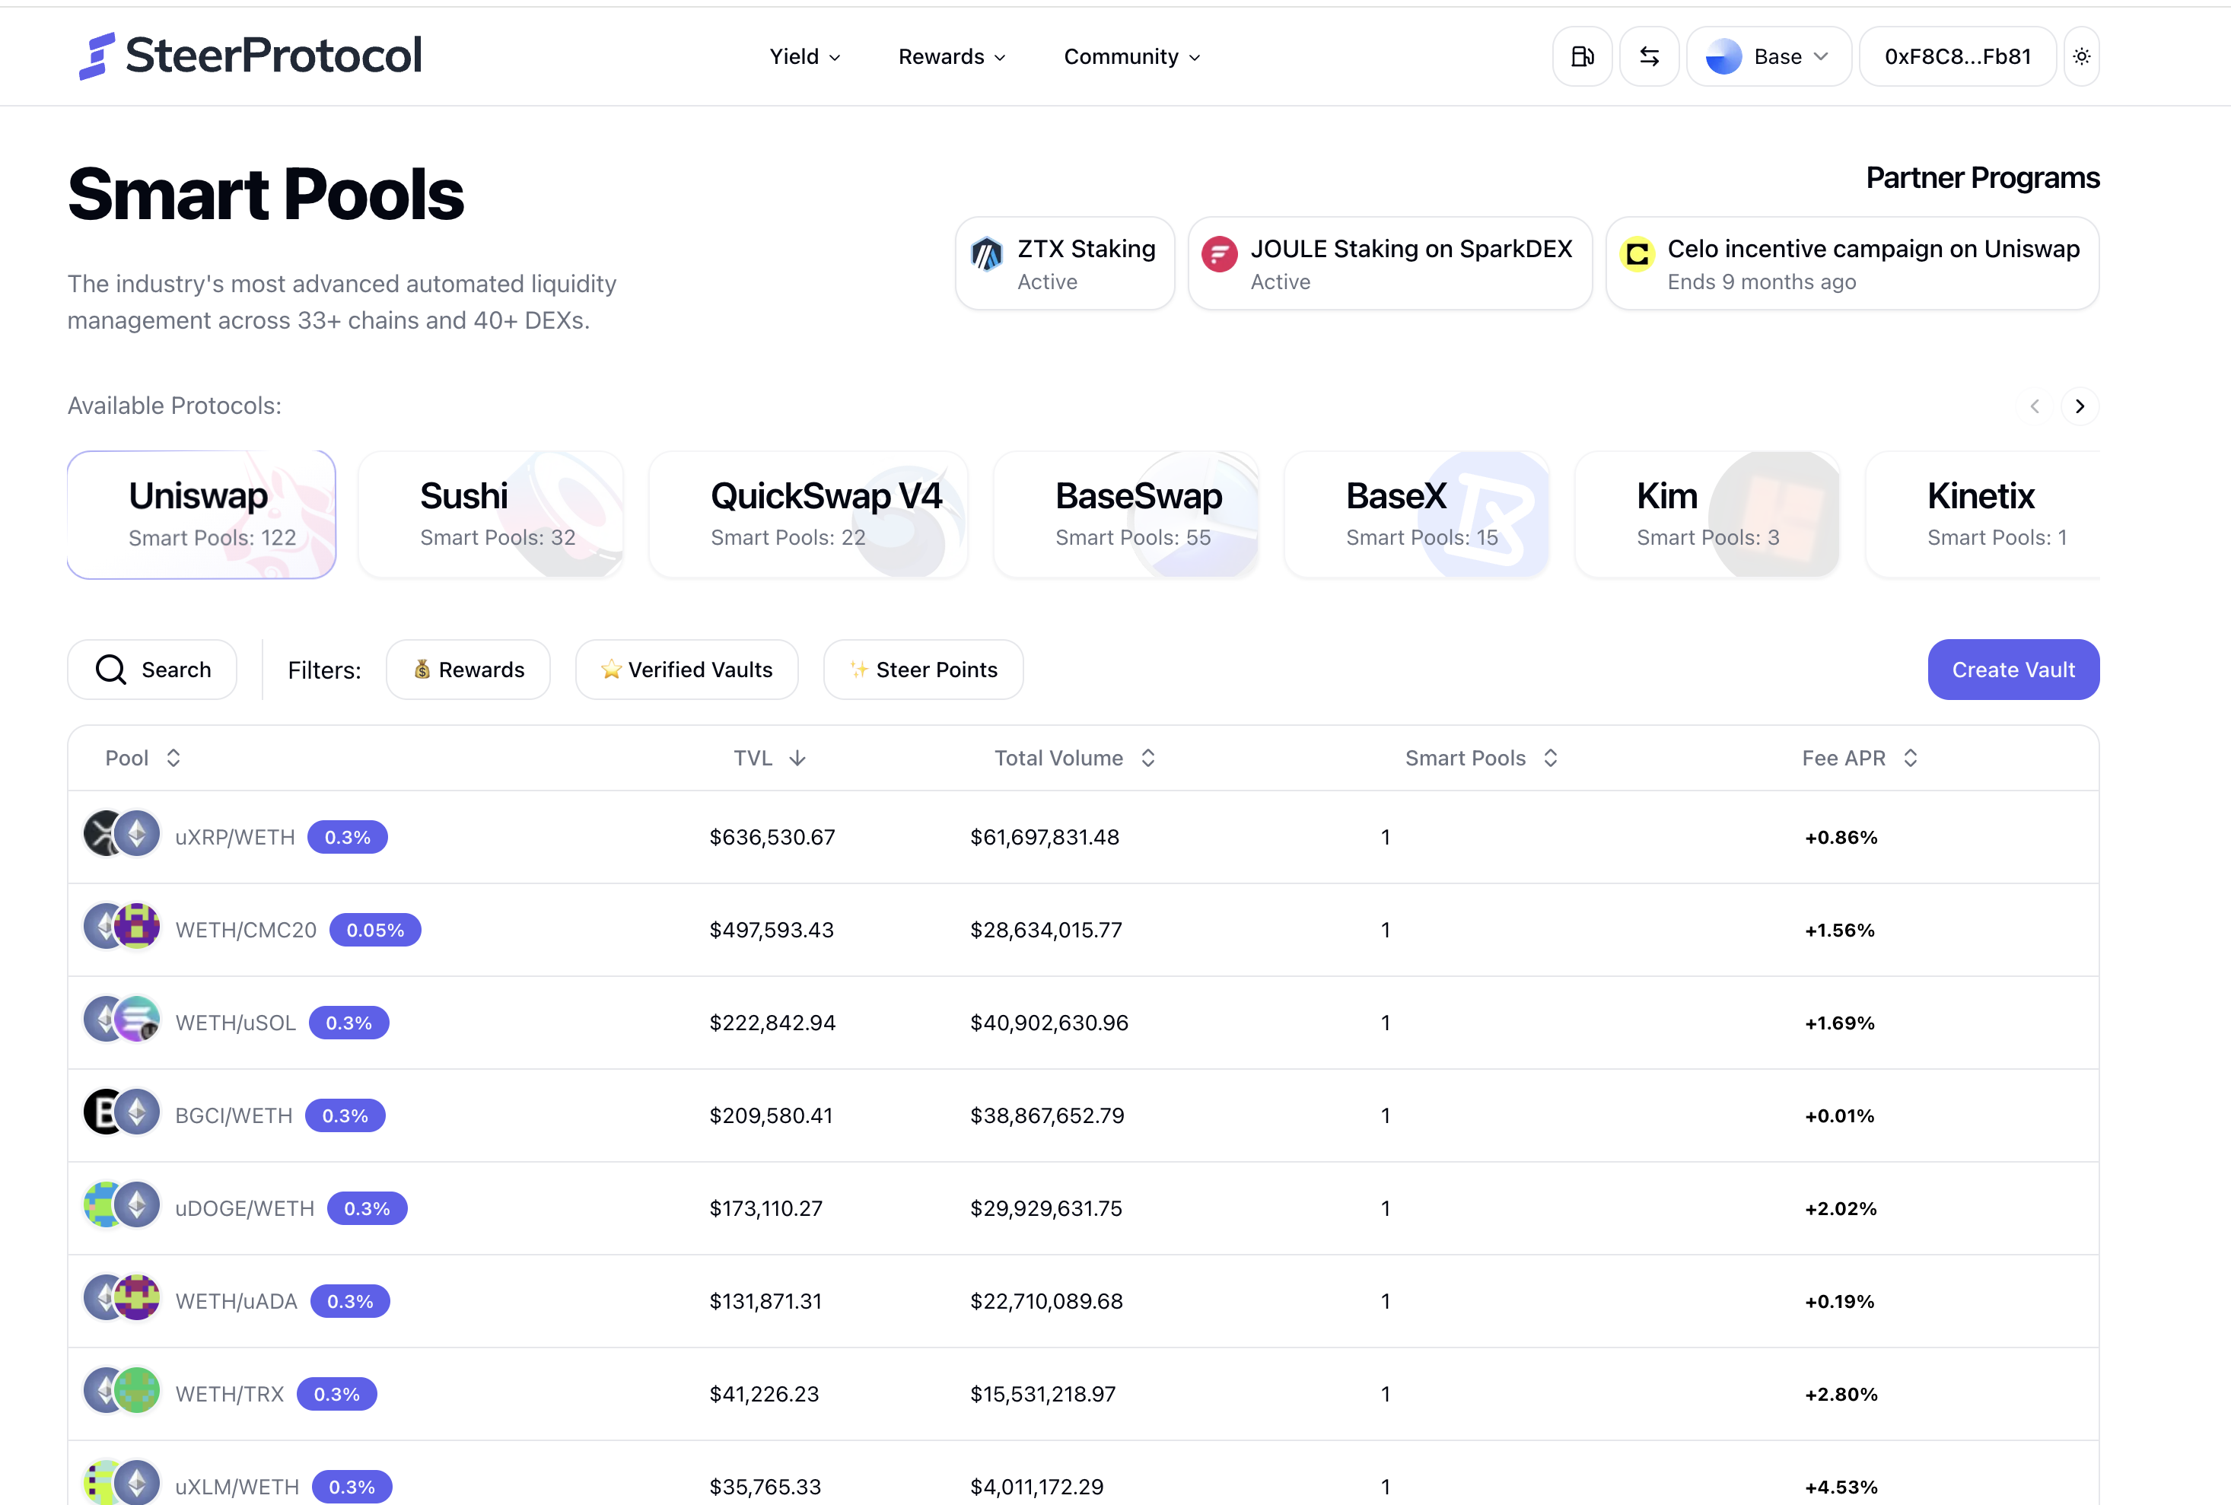Click the Create Vault button
The height and width of the screenshot is (1505, 2231).
[2013, 670]
